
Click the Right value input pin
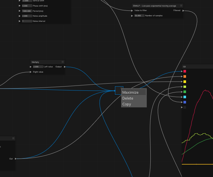click(x=31, y=72)
